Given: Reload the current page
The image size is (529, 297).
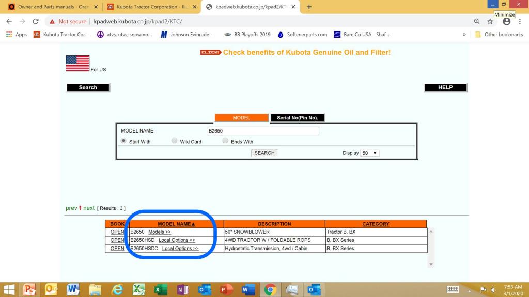Looking at the screenshot, I should click(36, 21).
